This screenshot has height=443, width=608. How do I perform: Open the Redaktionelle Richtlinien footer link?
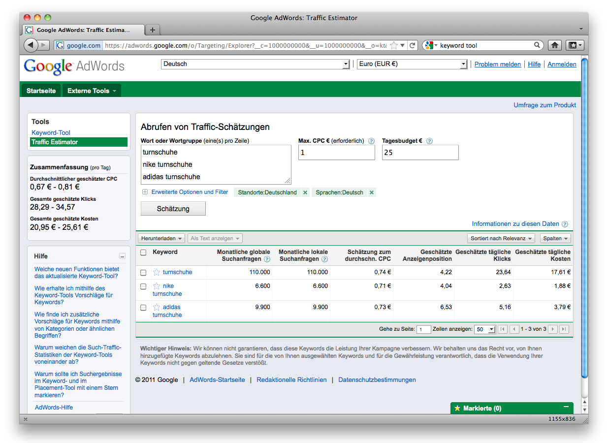[291, 380]
